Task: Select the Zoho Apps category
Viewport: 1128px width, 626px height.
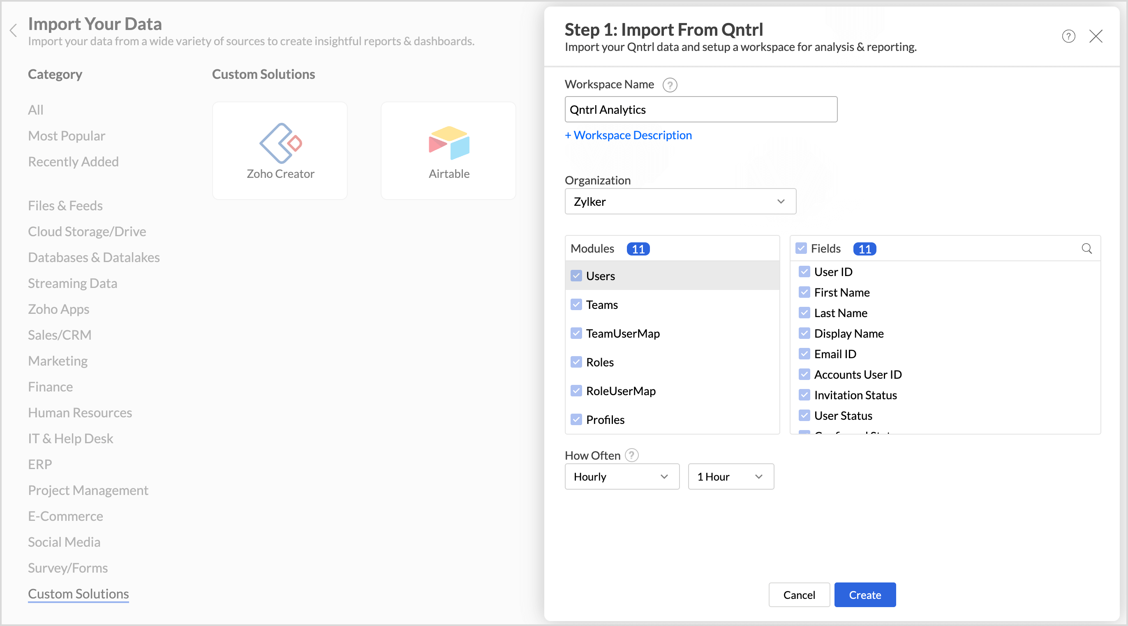Action: [59, 309]
